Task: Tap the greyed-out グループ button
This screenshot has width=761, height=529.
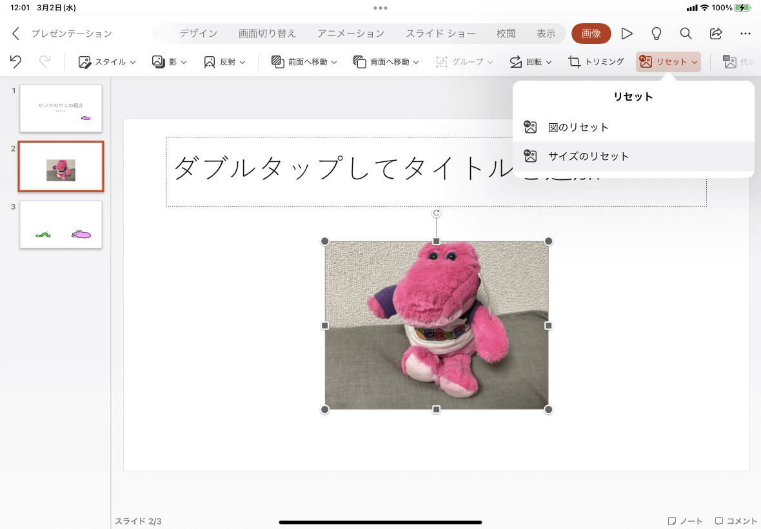Action: [464, 62]
